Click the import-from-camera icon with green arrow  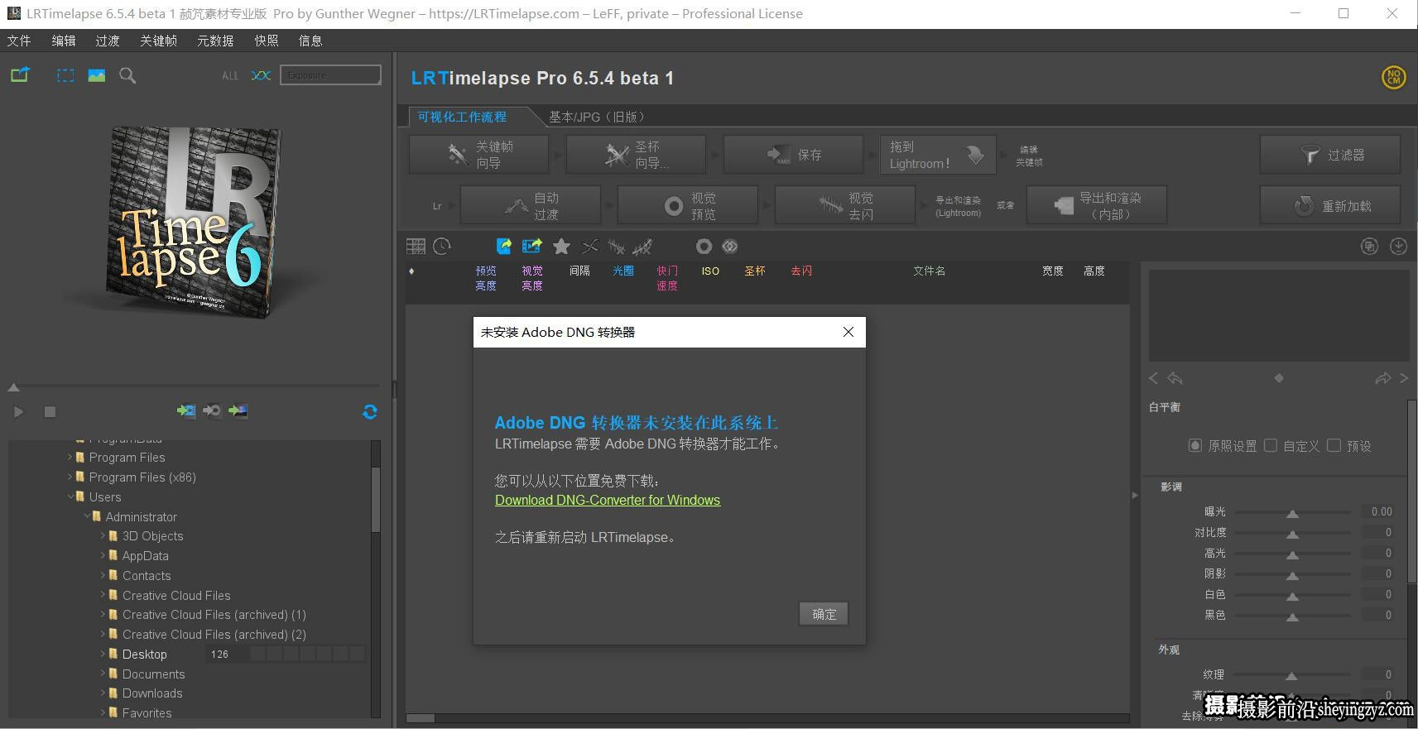coord(186,410)
